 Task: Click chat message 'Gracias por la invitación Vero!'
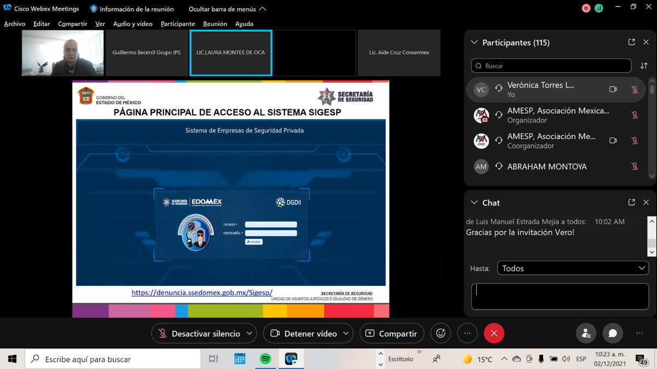click(520, 232)
